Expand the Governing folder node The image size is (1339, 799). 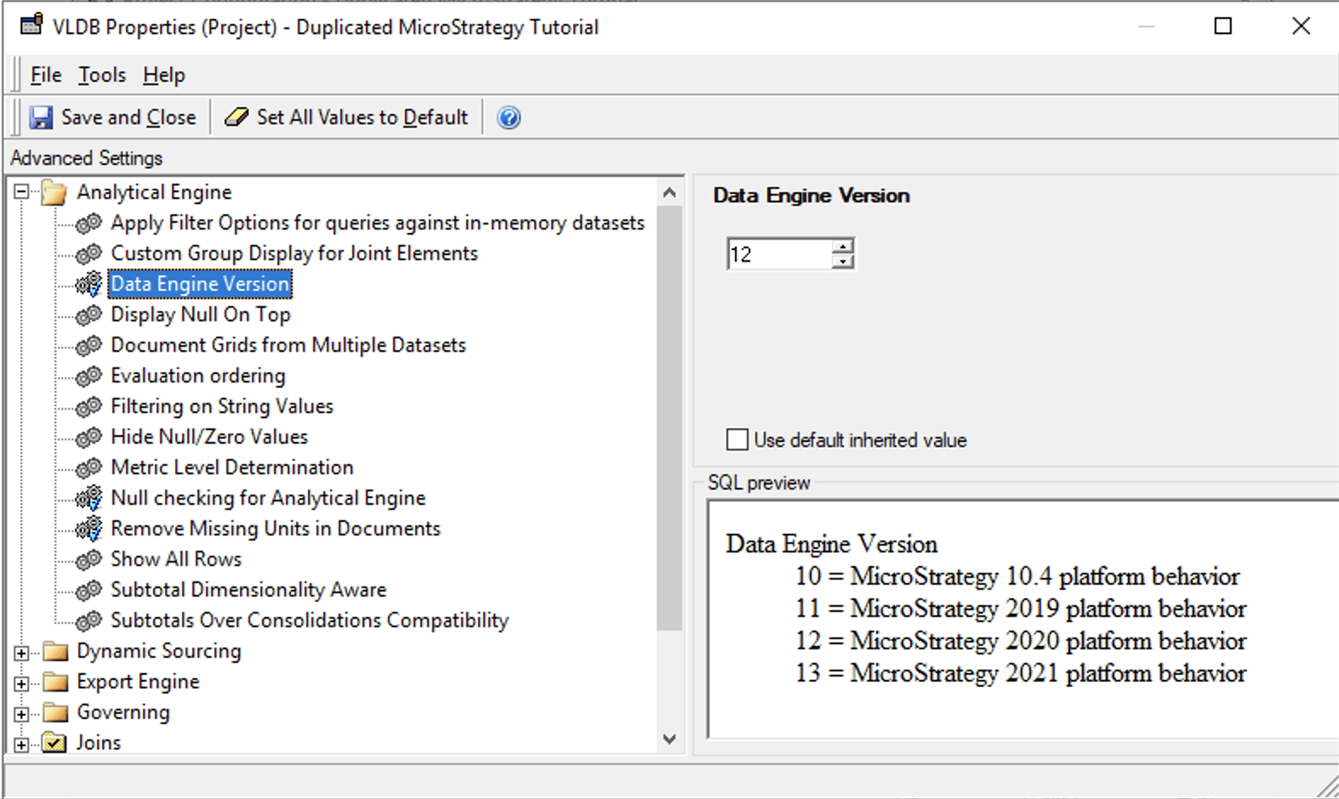[21, 714]
